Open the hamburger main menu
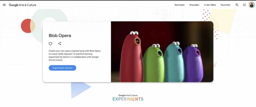The width and height of the screenshot is (256, 107). click(x=4, y=5)
